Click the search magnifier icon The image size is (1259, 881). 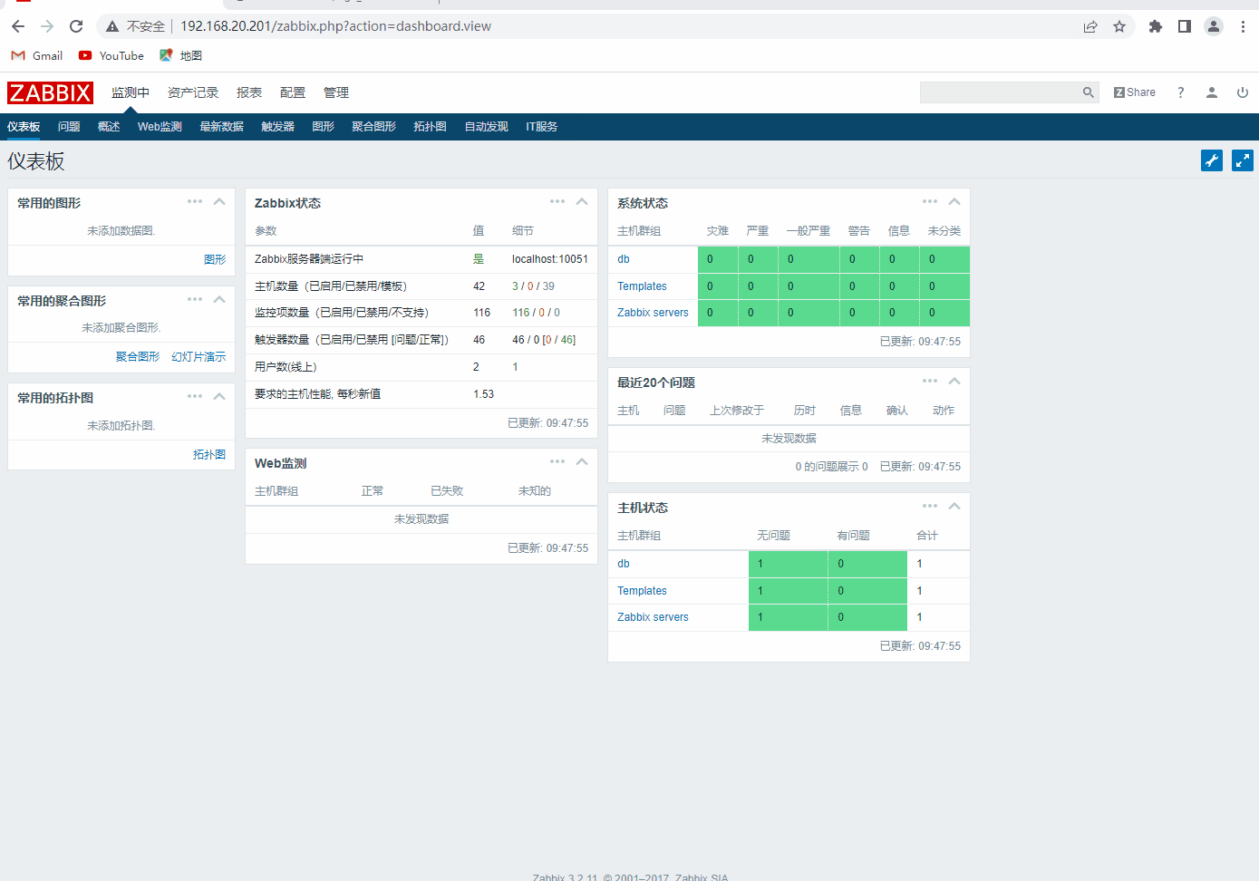click(x=1088, y=92)
